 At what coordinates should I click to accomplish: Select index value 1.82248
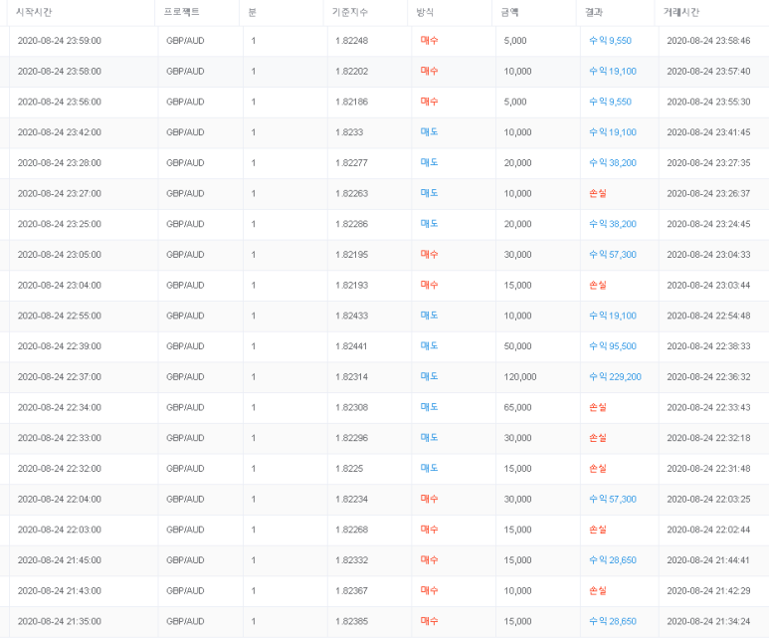coord(351,41)
